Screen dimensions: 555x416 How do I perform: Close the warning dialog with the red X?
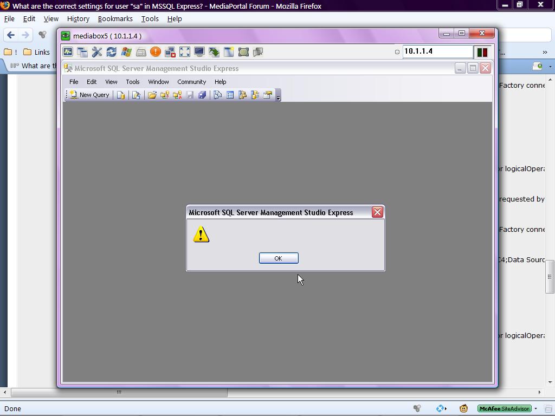(377, 212)
